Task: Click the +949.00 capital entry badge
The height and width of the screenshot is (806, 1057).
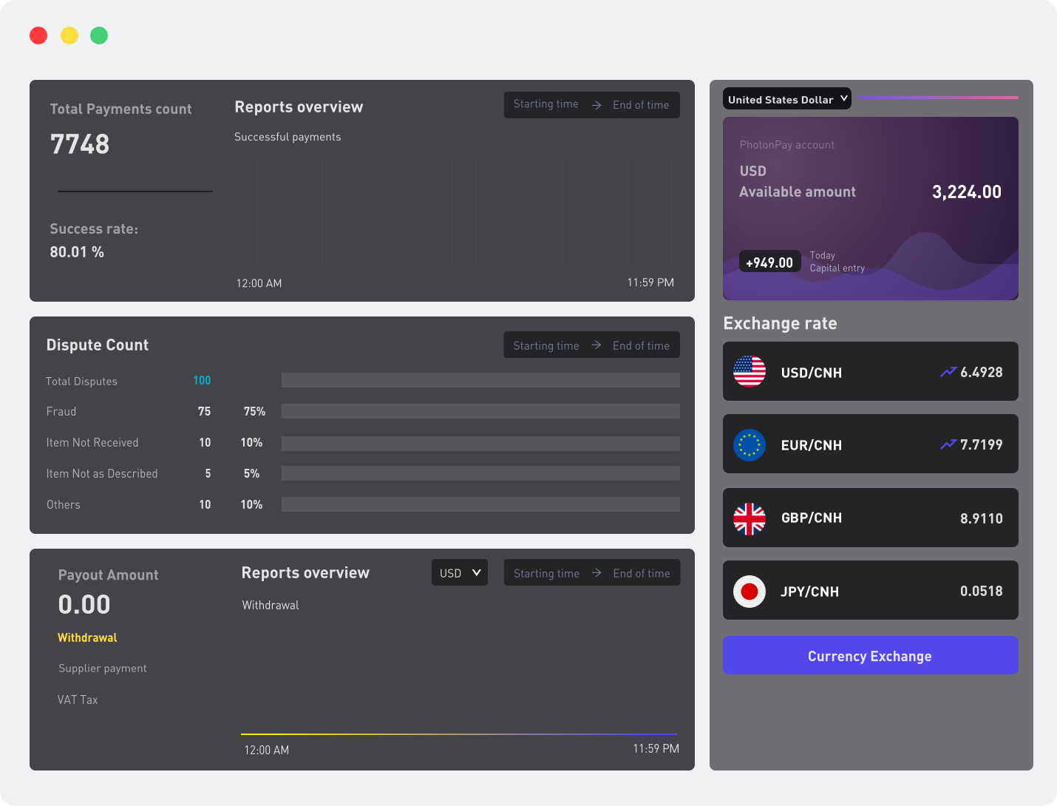Action: point(769,262)
